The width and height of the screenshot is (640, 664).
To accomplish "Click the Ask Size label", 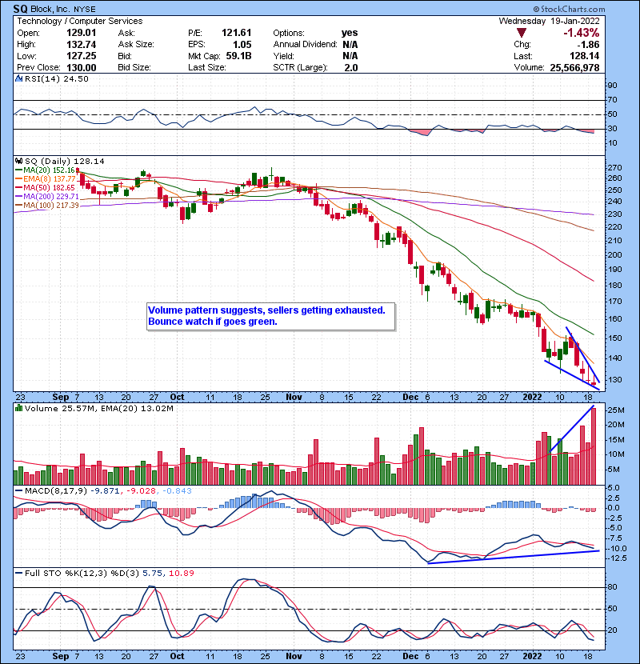I will 136,45.
